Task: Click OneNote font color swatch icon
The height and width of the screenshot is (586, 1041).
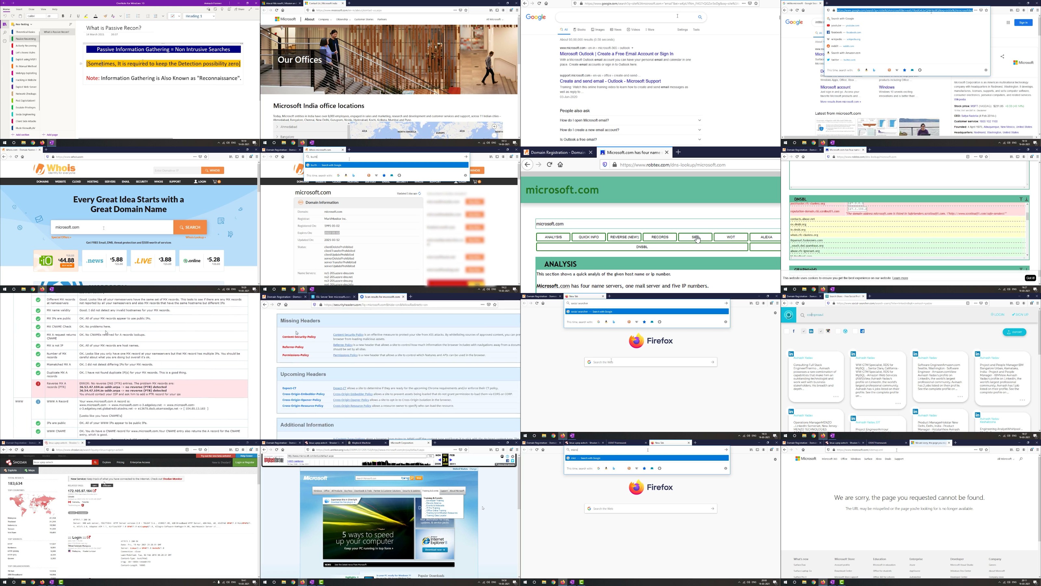Action: click(x=96, y=16)
